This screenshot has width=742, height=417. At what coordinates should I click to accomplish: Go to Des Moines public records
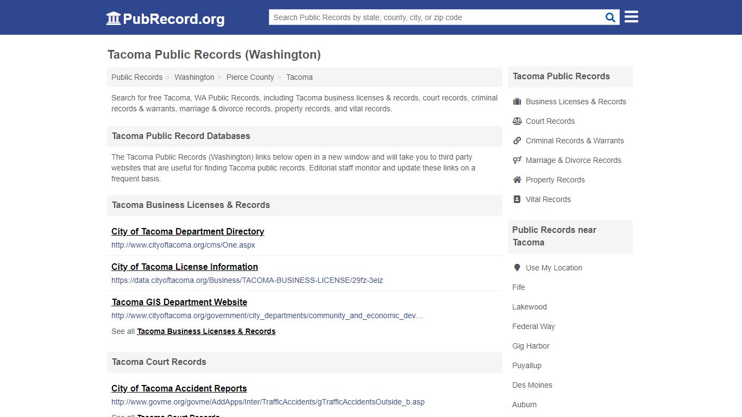(x=532, y=385)
